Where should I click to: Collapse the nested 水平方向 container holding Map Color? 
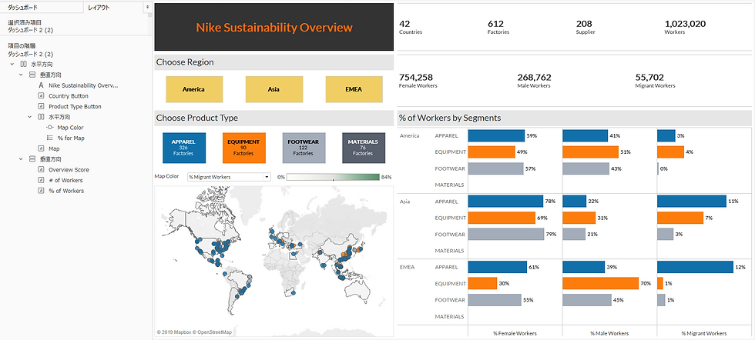(x=30, y=118)
